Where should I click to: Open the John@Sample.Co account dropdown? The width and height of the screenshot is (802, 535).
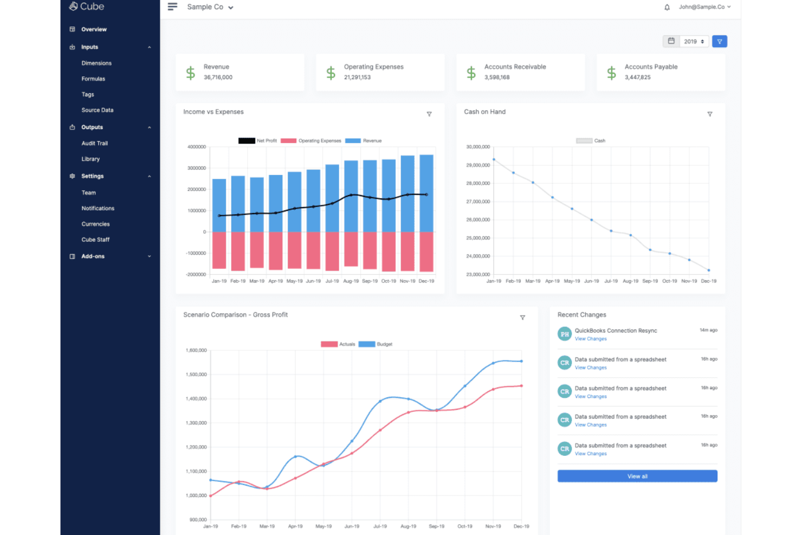click(x=704, y=7)
